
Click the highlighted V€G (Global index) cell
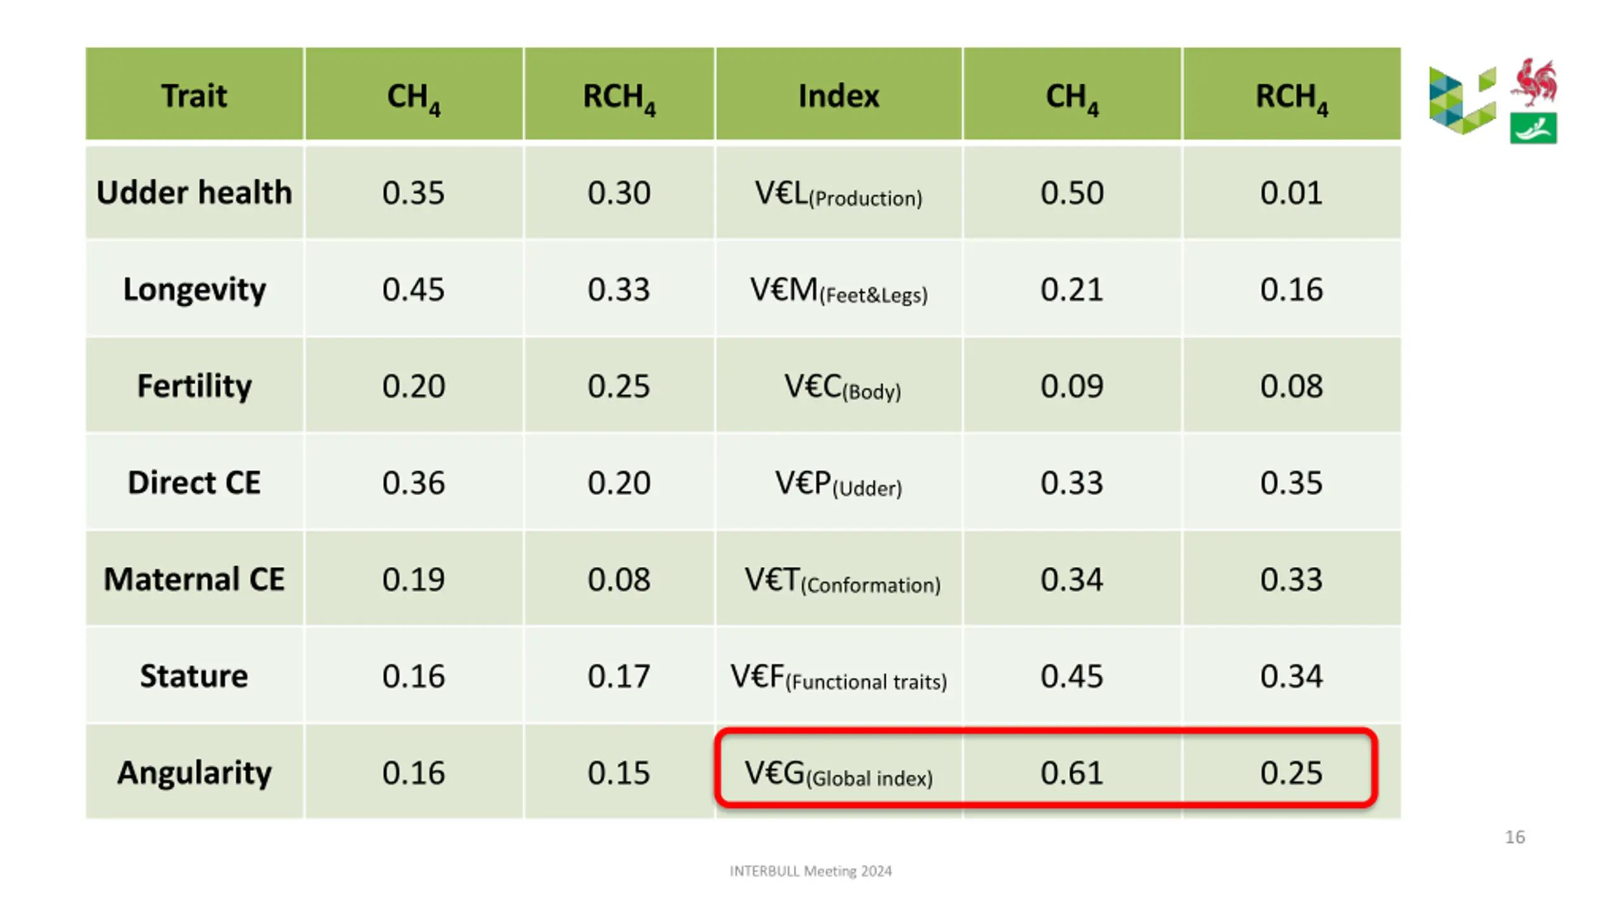coord(838,772)
